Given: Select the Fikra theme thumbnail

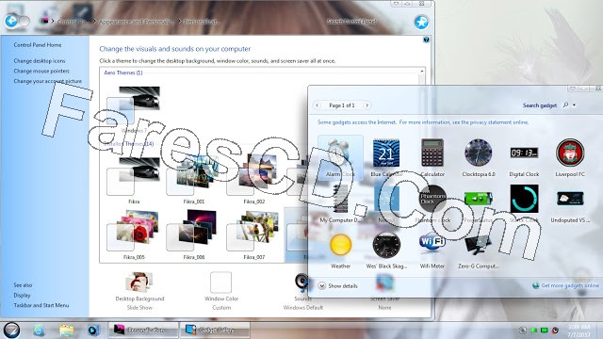Looking at the screenshot, I should [x=134, y=180].
